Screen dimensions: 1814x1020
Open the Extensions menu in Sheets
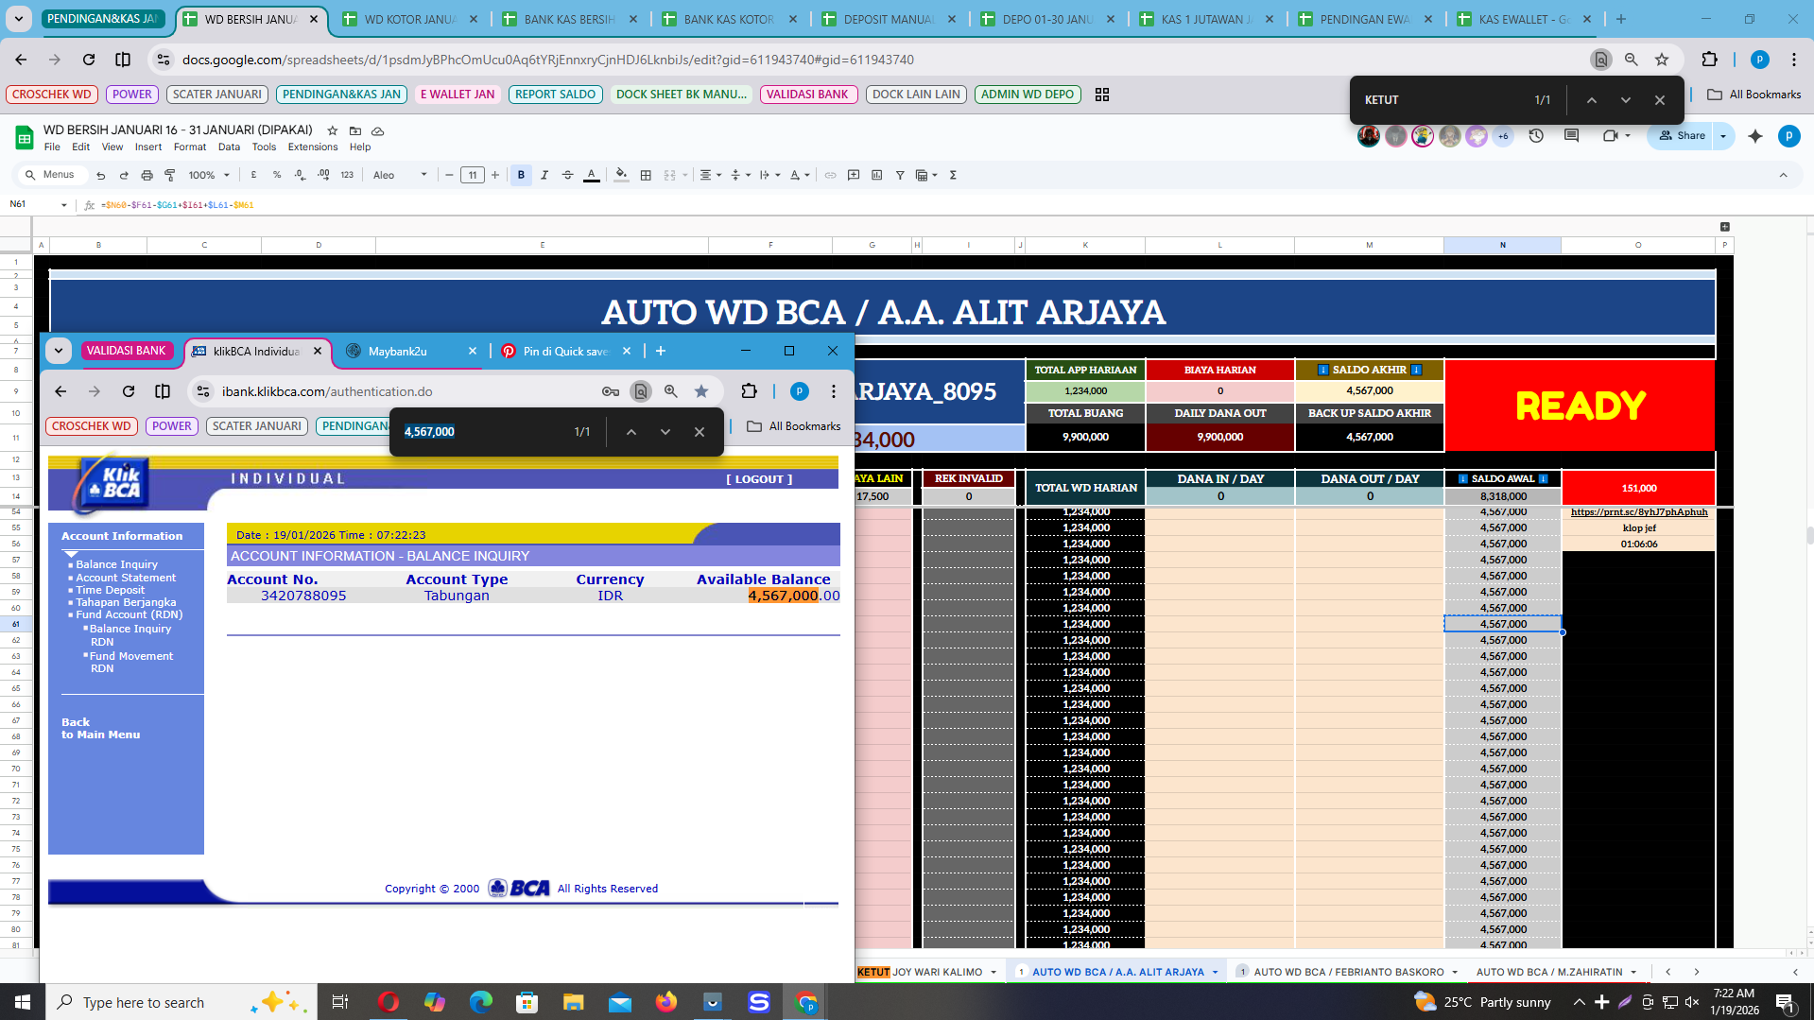tap(313, 147)
